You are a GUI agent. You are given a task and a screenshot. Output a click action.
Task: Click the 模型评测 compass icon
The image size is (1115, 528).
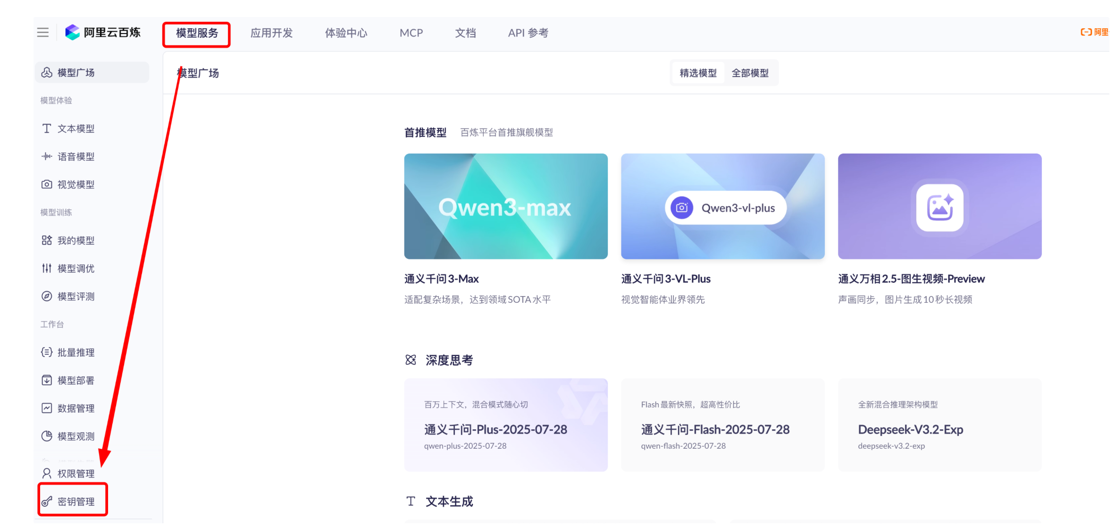(47, 296)
